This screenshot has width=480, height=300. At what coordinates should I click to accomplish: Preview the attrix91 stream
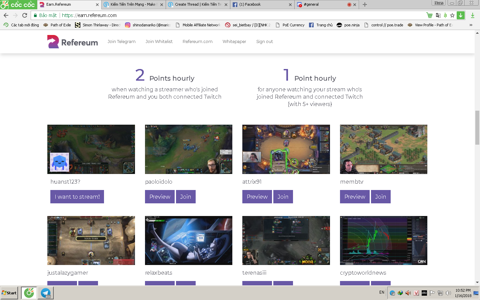257,197
